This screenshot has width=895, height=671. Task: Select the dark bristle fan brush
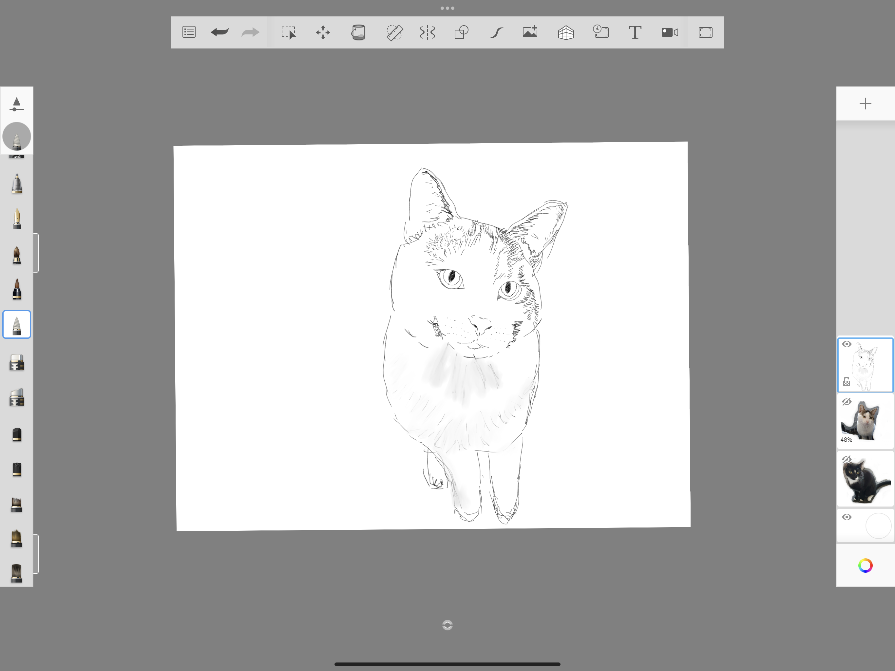17,505
